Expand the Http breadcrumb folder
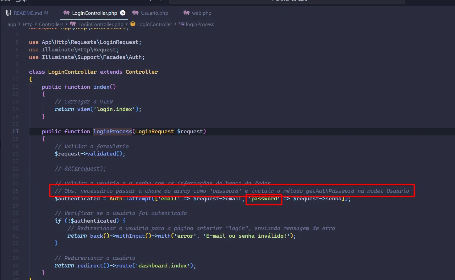 click(27, 24)
